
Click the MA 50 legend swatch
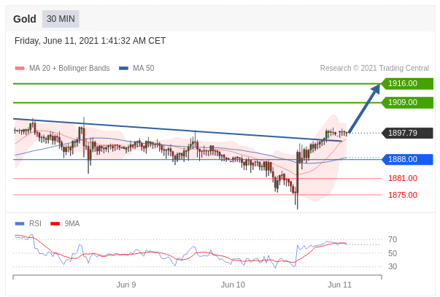point(123,68)
